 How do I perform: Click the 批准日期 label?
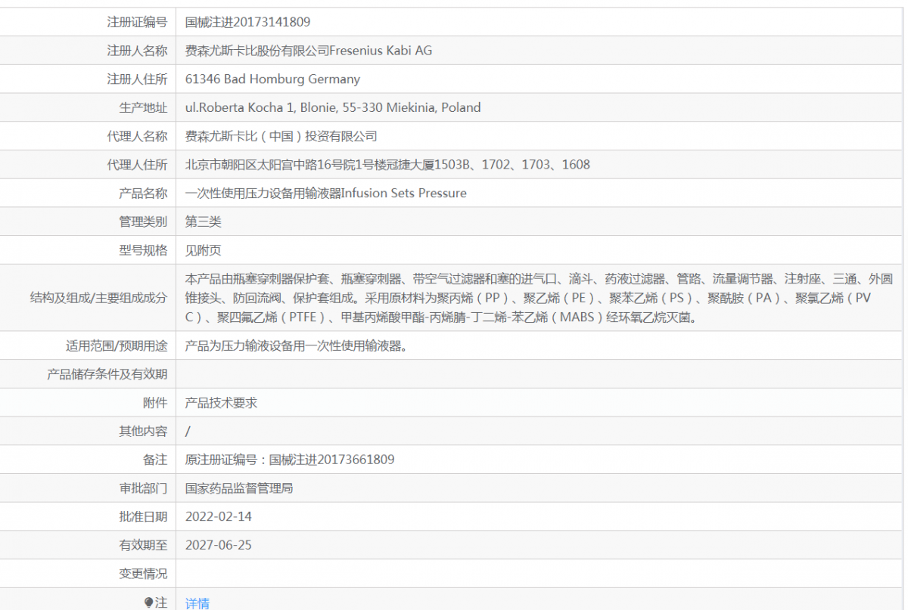coord(143,517)
